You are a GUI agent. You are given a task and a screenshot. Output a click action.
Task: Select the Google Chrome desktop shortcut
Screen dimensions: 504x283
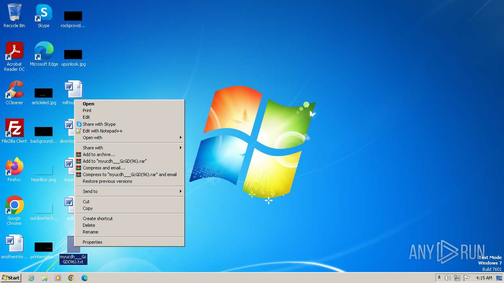tap(14, 211)
